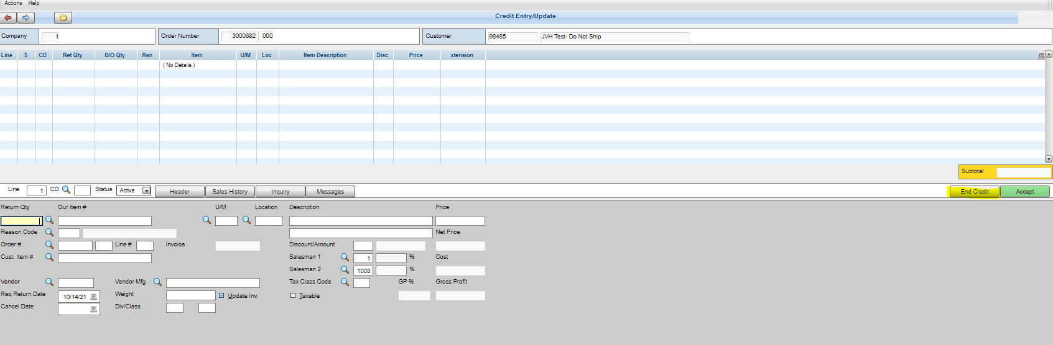This screenshot has width=1053, height=345.
Task: Click the Sales History button
Action: 230,191
